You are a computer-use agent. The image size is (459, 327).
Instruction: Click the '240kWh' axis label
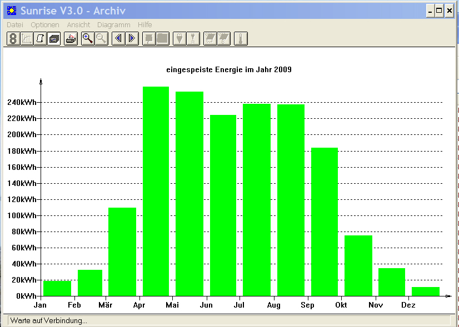(x=22, y=102)
